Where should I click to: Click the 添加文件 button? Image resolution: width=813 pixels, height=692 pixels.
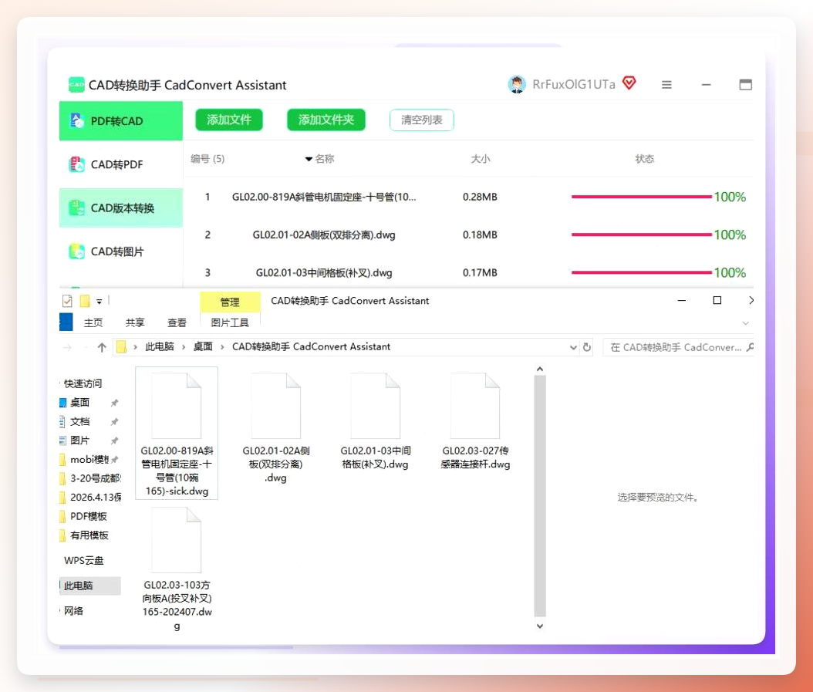(x=228, y=120)
